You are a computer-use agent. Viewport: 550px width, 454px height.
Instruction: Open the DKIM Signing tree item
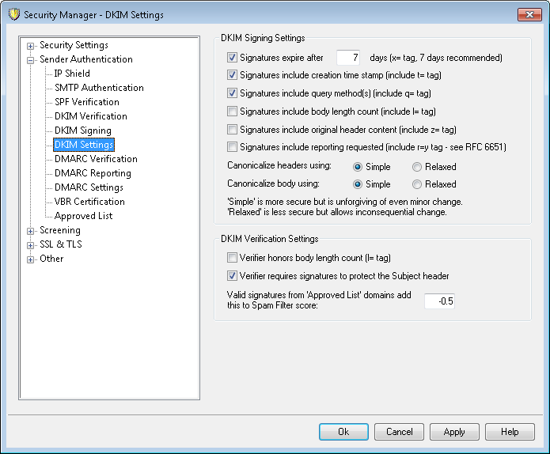[82, 131]
